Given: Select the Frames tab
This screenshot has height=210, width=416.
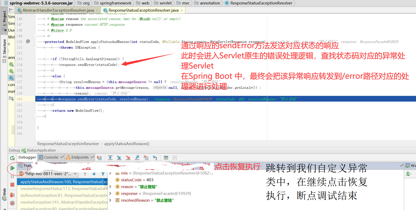Looking at the screenshot, I should tap(25, 166).
